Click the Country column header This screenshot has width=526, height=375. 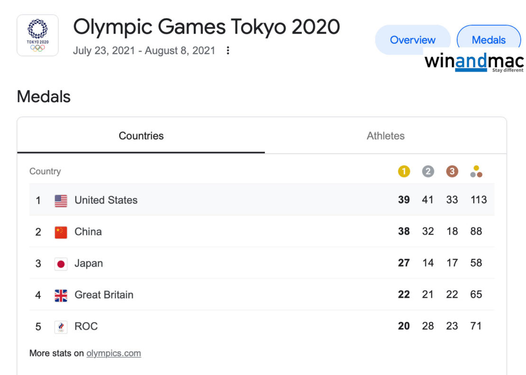coord(45,171)
